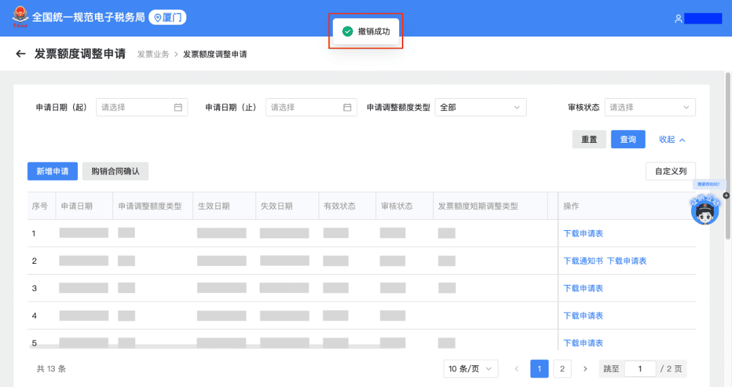Open the 审核状态 dropdown

pyautogui.click(x=649, y=107)
